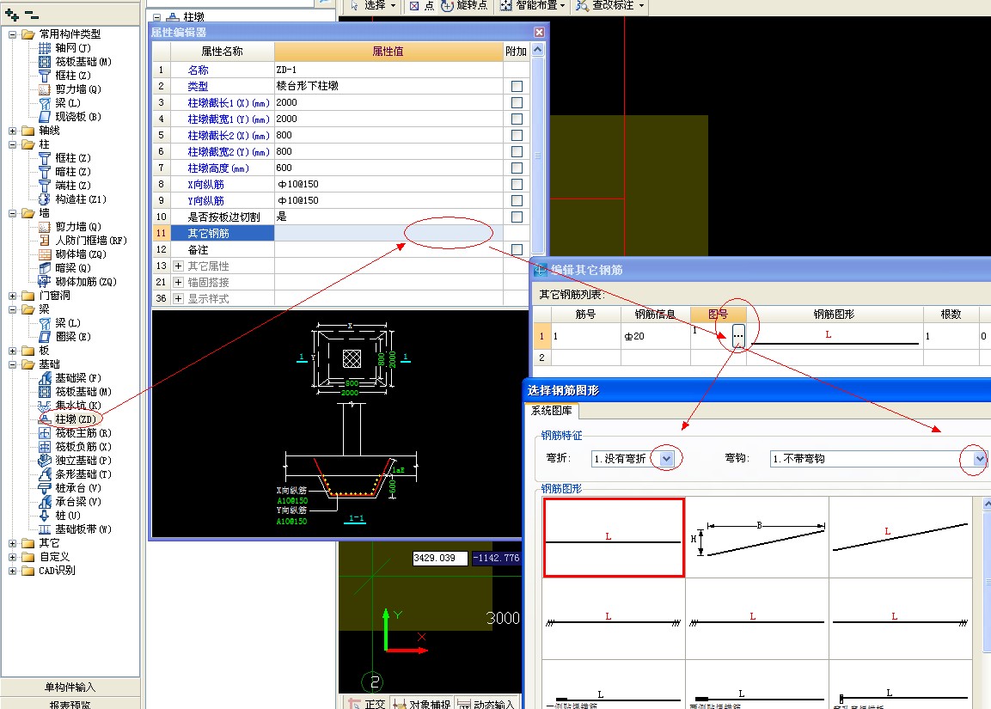Toggle the 对象捕捉 status button
This screenshot has height=709, width=991.
pos(421,703)
